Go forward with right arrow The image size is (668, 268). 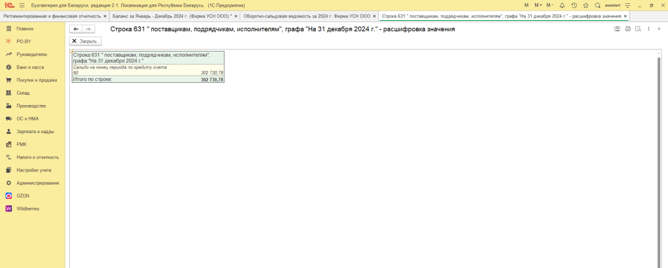(89, 29)
